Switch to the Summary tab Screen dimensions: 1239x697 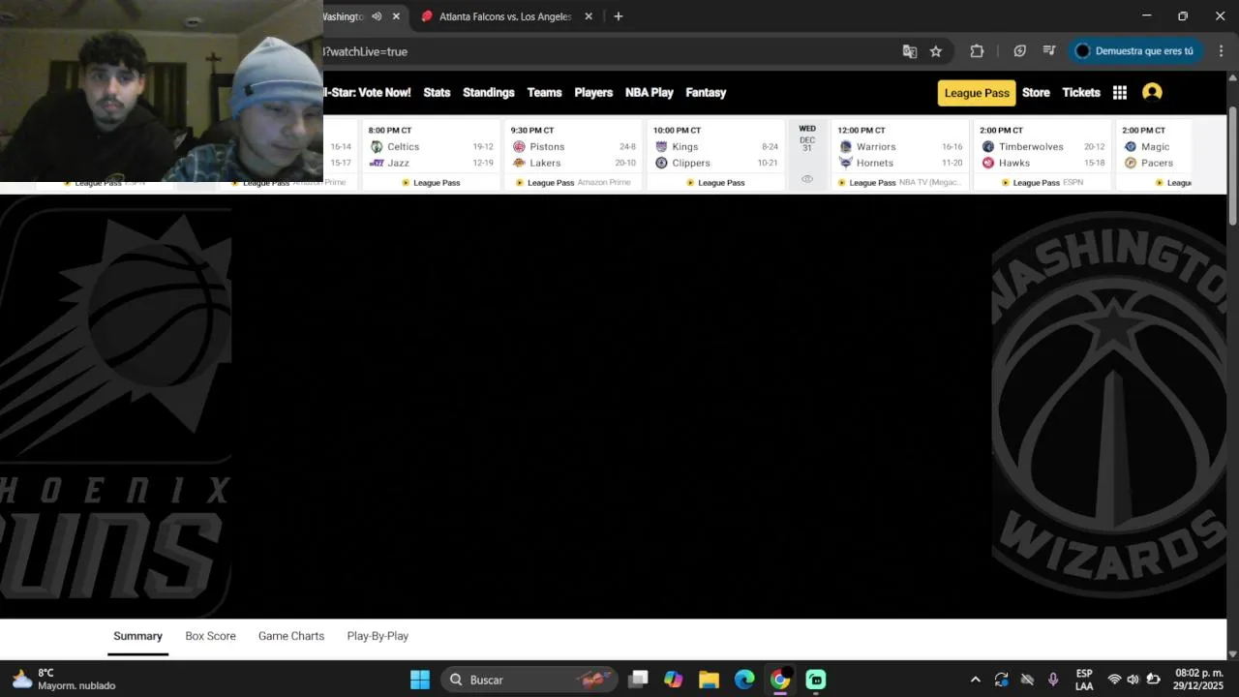[x=137, y=636]
